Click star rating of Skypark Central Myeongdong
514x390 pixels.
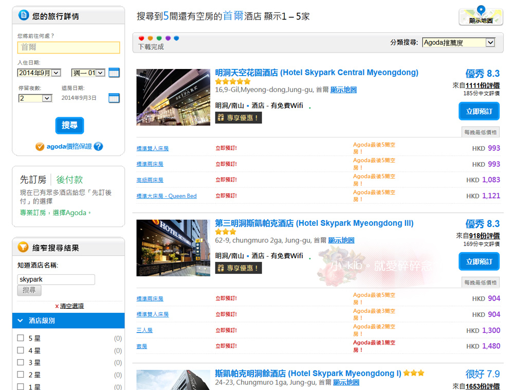[233, 81]
